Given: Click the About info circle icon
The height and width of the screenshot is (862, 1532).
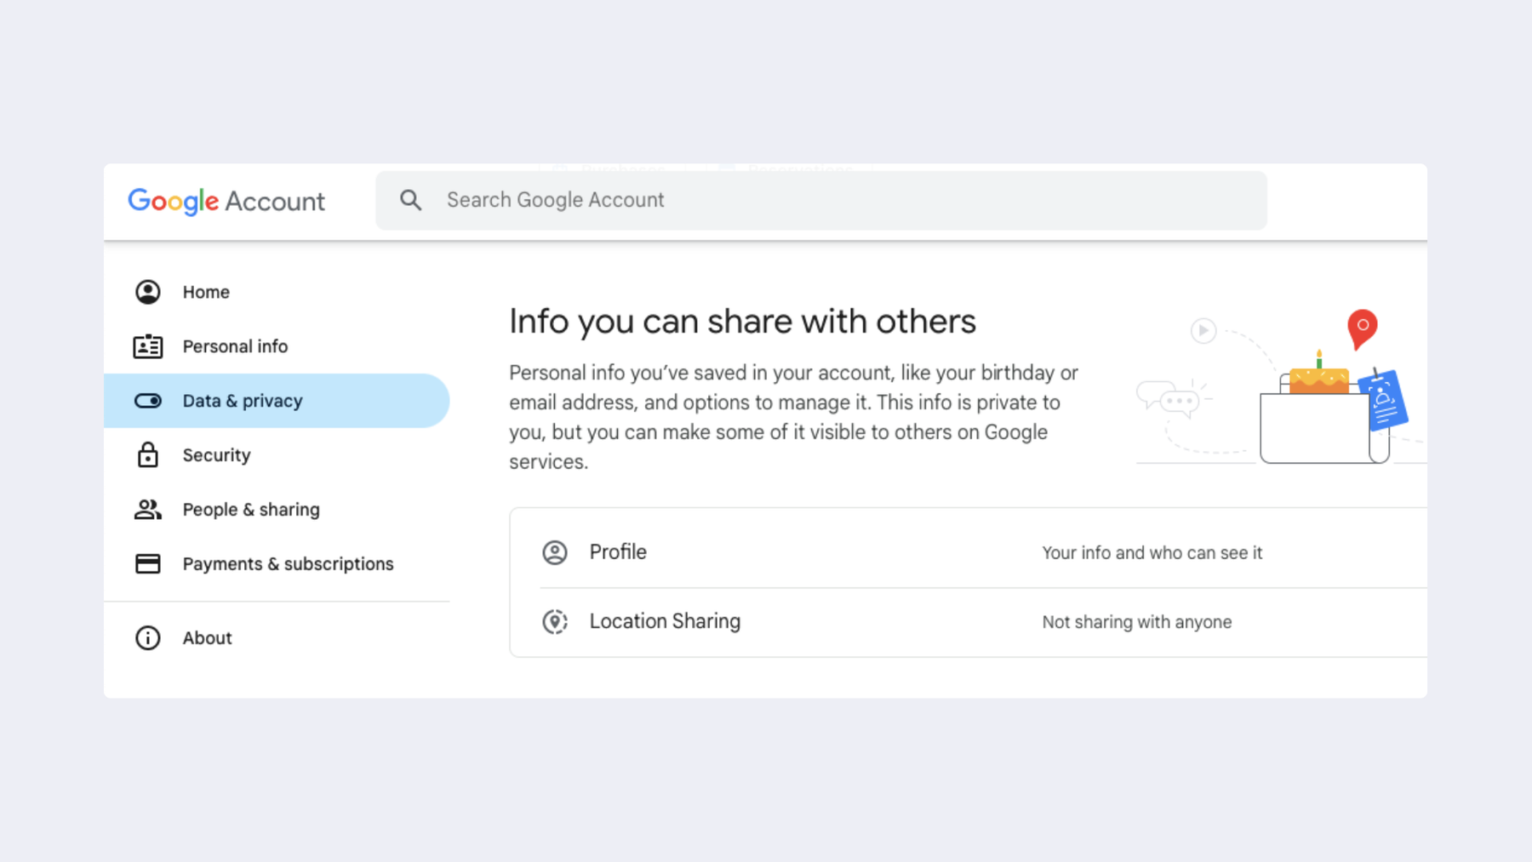Looking at the screenshot, I should click(x=148, y=638).
